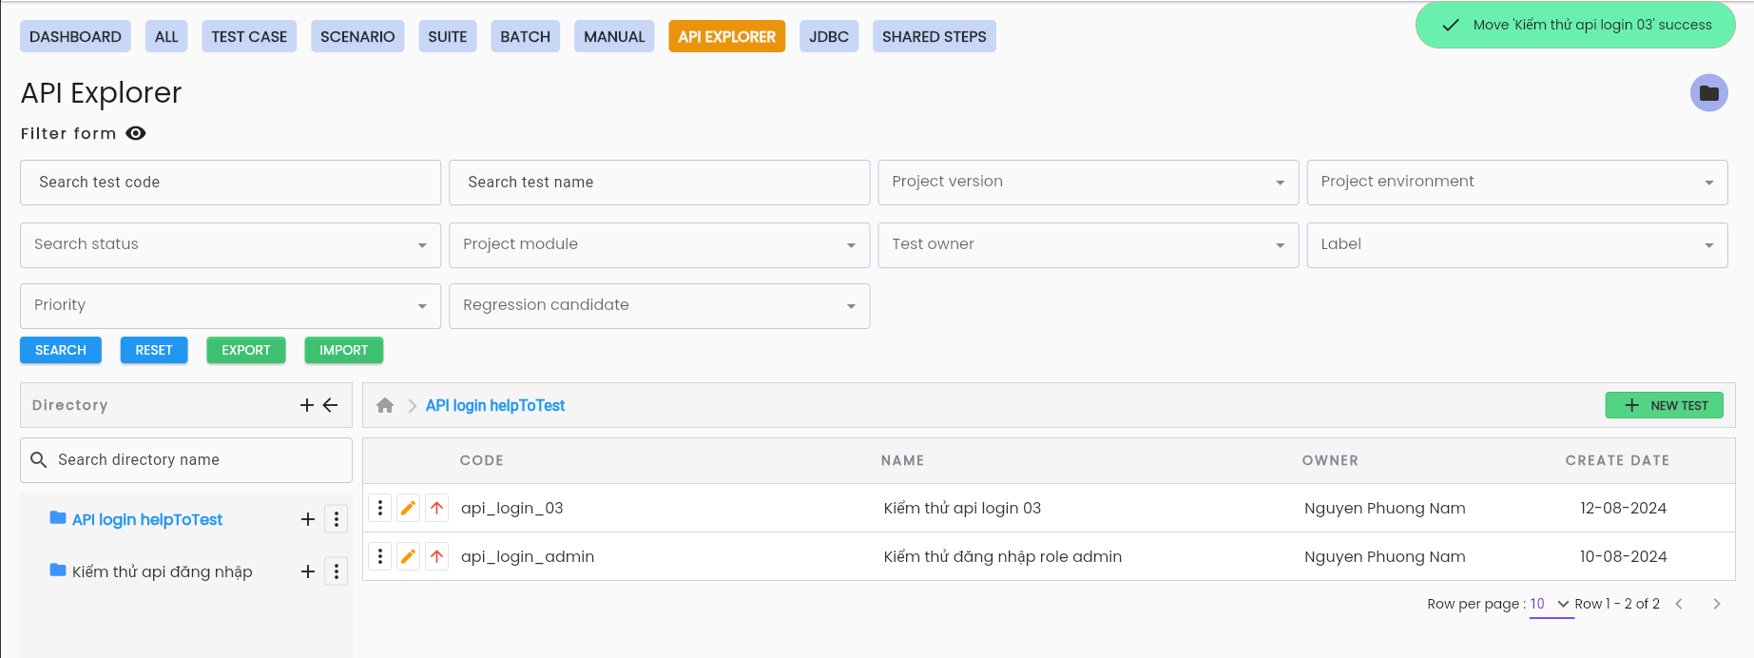
Task: Open API login helpToTest breadcrumb link
Action: (x=495, y=406)
